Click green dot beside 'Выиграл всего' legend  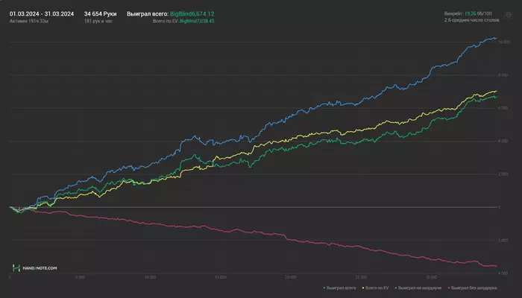(x=324, y=286)
